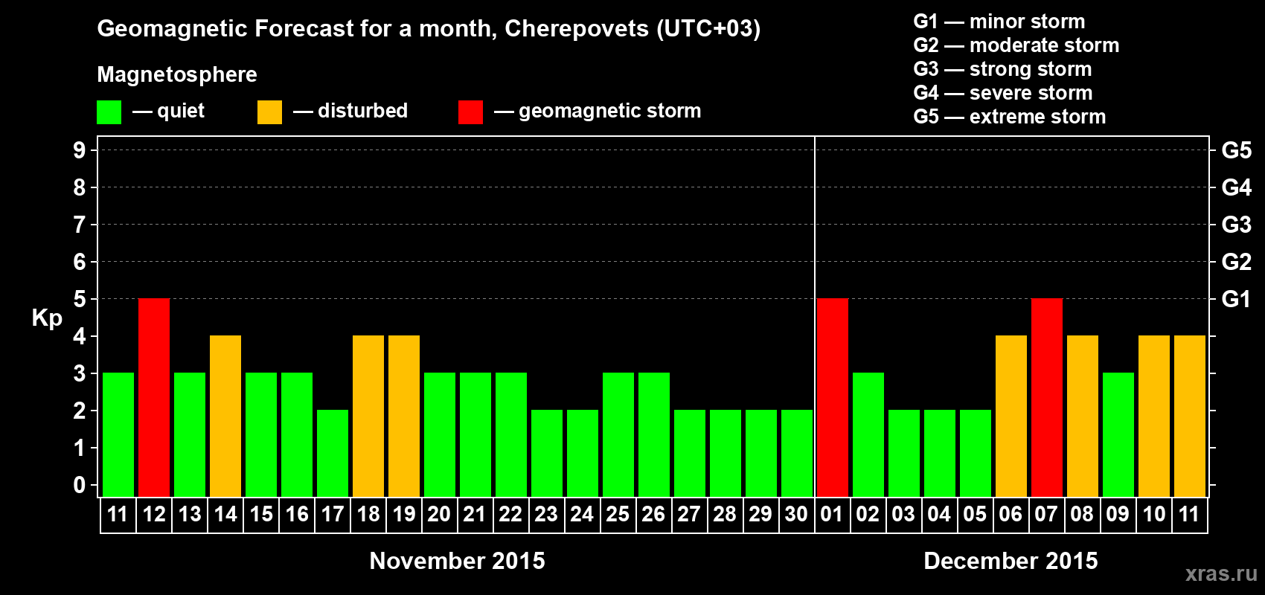Image resolution: width=1265 pixels, height=595 pixels.
Task: Click the red geomagnetic storm legend swatch
Action: coord(470,112)
